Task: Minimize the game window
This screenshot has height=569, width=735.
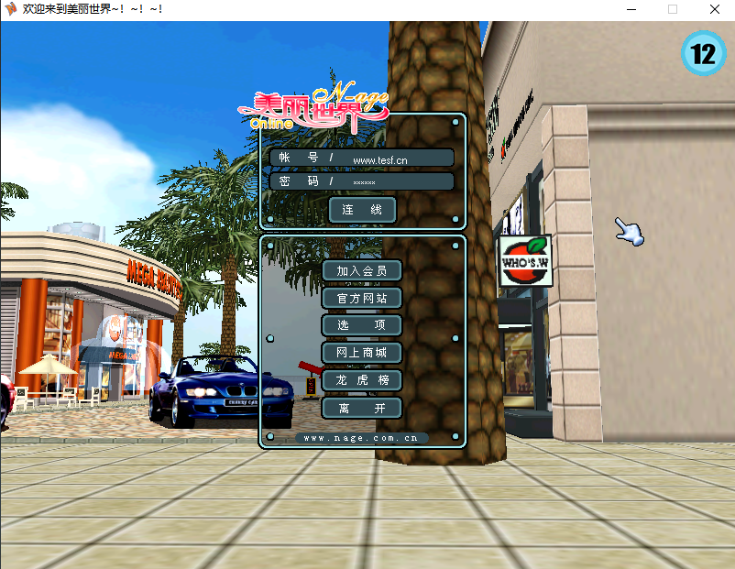Action: point(631,9)
